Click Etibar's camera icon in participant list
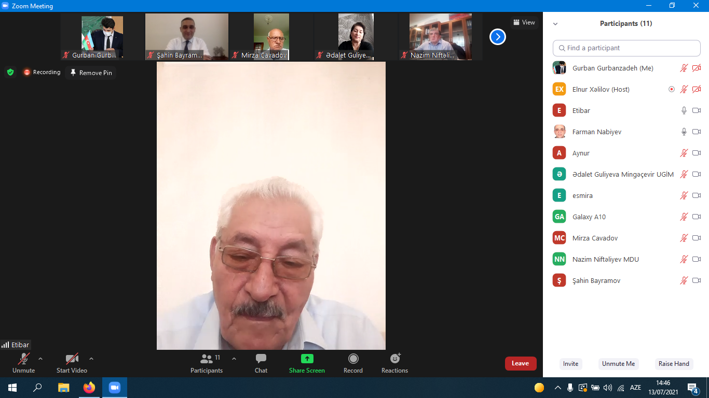 [697, 110]
